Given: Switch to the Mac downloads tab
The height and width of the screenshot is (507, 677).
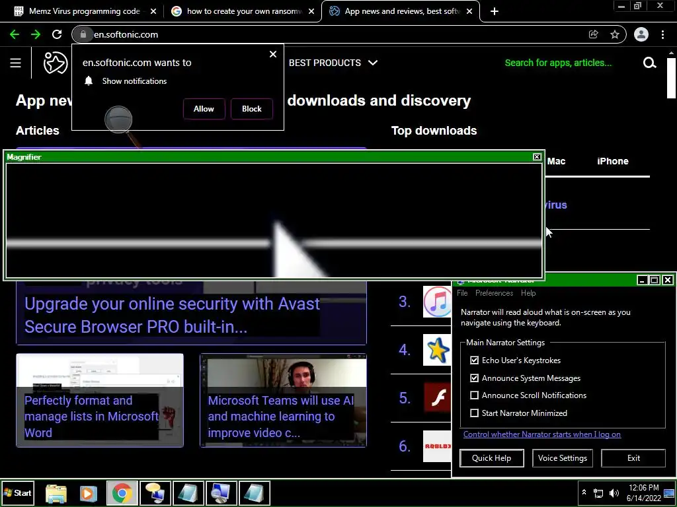Looking at the screenshot, I should pyautogui.click(x=556, y=161).
